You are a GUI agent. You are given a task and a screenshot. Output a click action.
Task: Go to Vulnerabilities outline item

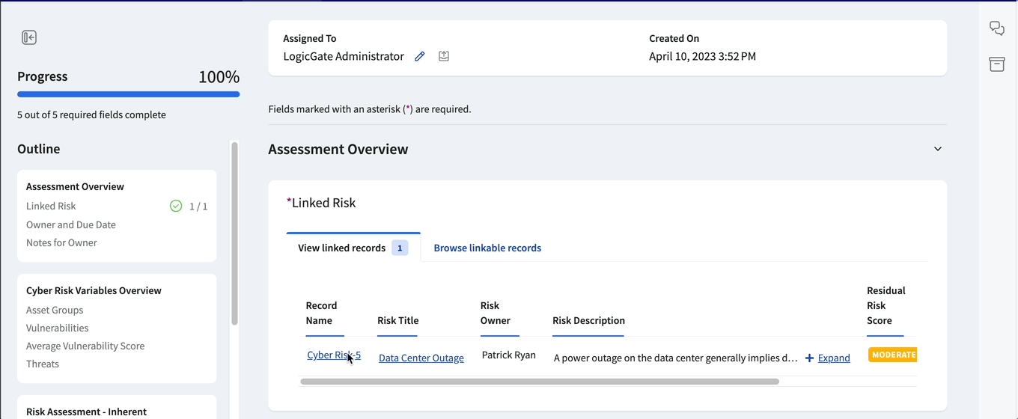coord(57,328)
